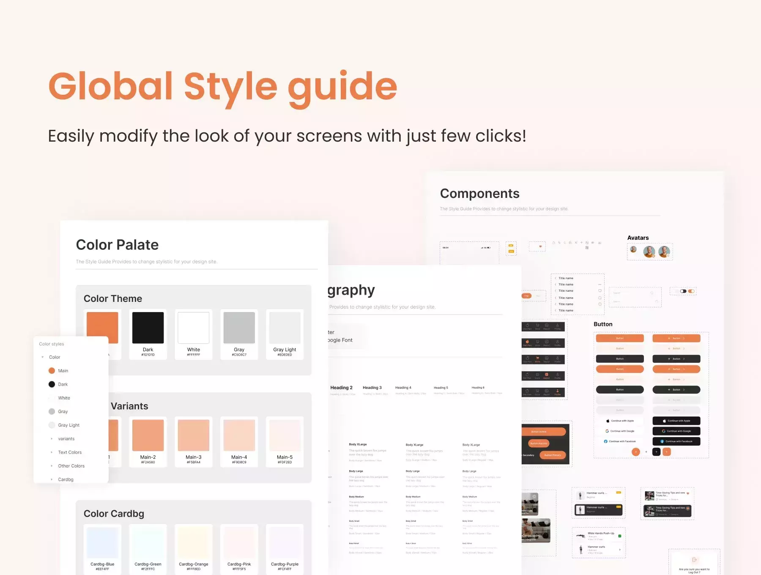761x575 pixels.
Task: Click the highlighted orange Store cart icon
Action: [x=537, y=358]
